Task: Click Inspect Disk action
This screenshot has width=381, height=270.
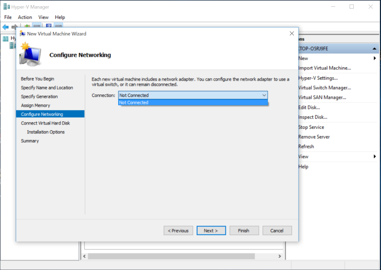Action: click(x=313, y=117)
